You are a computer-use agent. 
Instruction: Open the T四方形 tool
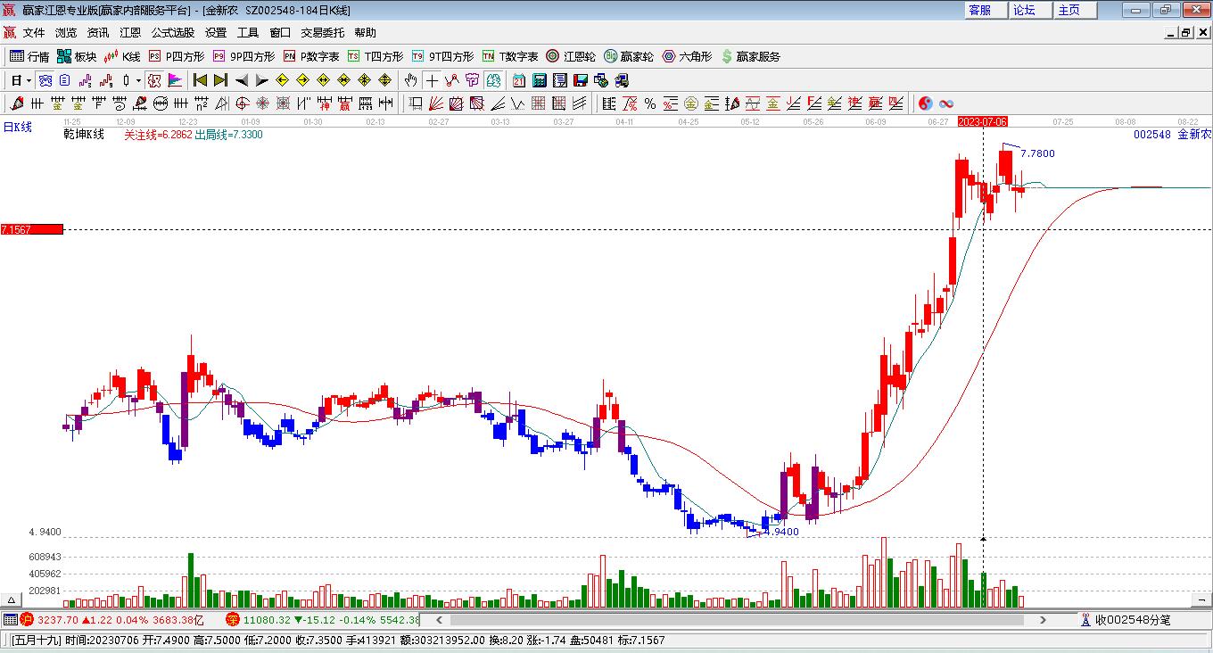click(x=375, y=56)
